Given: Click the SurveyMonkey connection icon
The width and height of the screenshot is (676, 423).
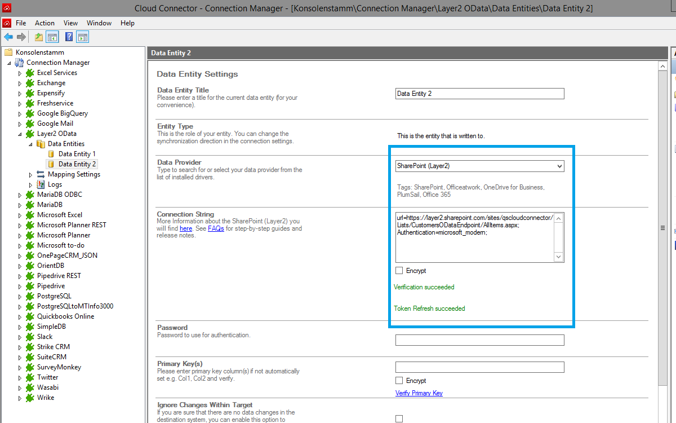Looking at the screenshot, I should pos(30,367).
